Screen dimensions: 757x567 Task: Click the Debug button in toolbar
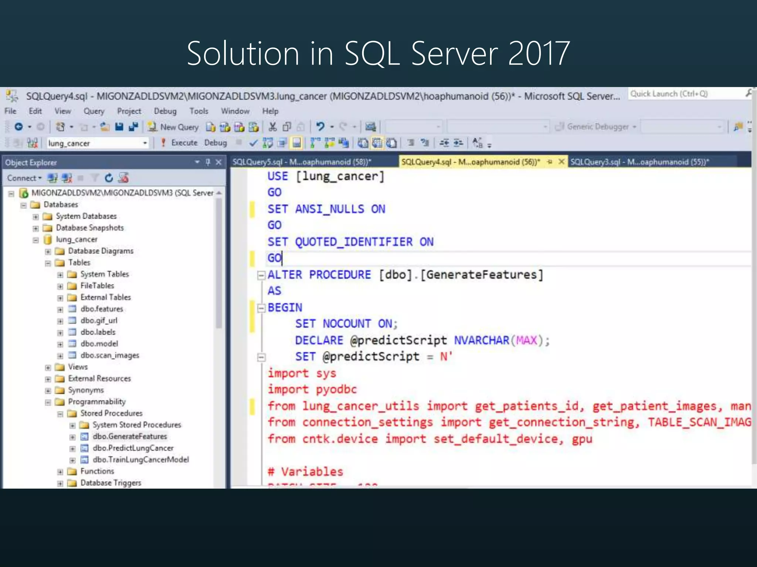tap(215, 143)
